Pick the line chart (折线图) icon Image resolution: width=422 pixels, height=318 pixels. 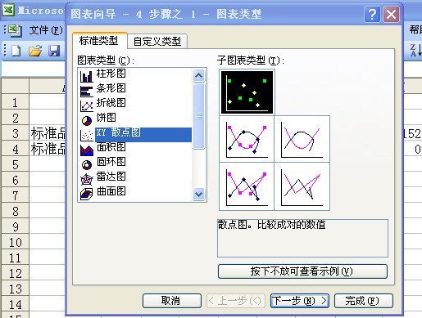86,105
